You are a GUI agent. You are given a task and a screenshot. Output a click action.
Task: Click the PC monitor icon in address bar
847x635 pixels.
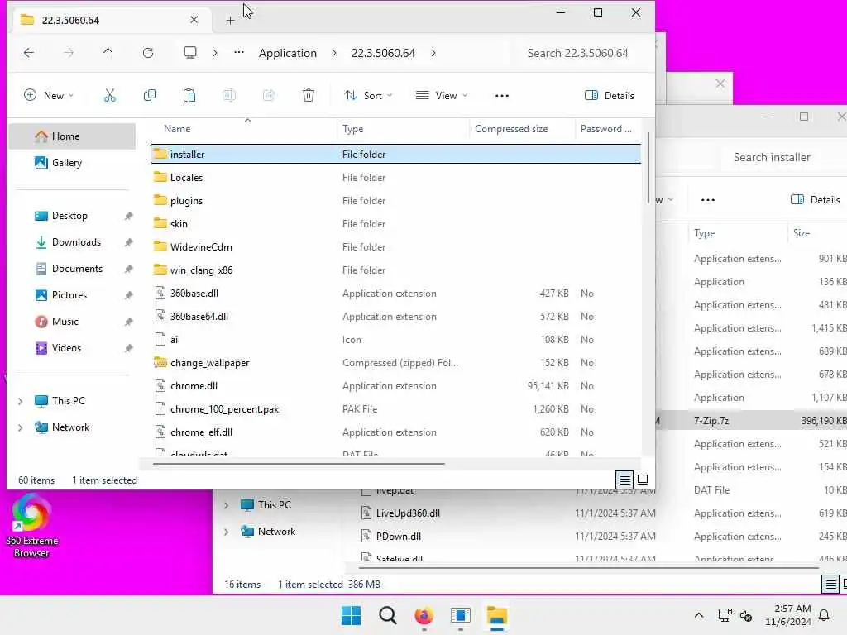[x=190, y=52]
